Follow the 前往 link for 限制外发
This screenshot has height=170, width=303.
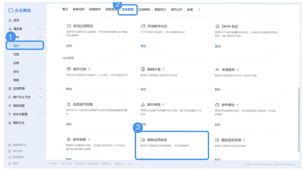143,89
